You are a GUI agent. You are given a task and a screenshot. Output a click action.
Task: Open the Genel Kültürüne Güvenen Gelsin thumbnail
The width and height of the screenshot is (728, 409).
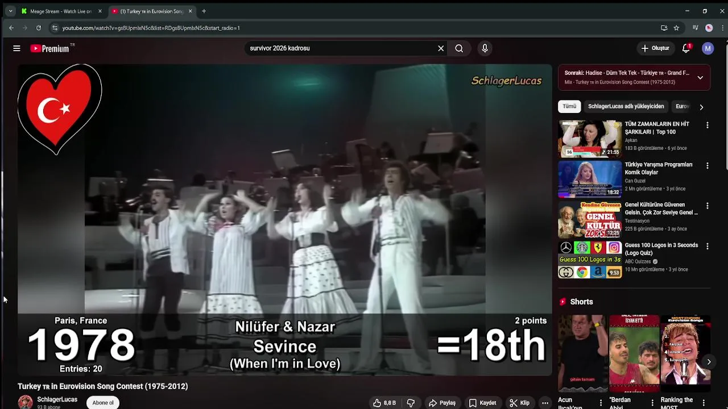tap(590, 219)
